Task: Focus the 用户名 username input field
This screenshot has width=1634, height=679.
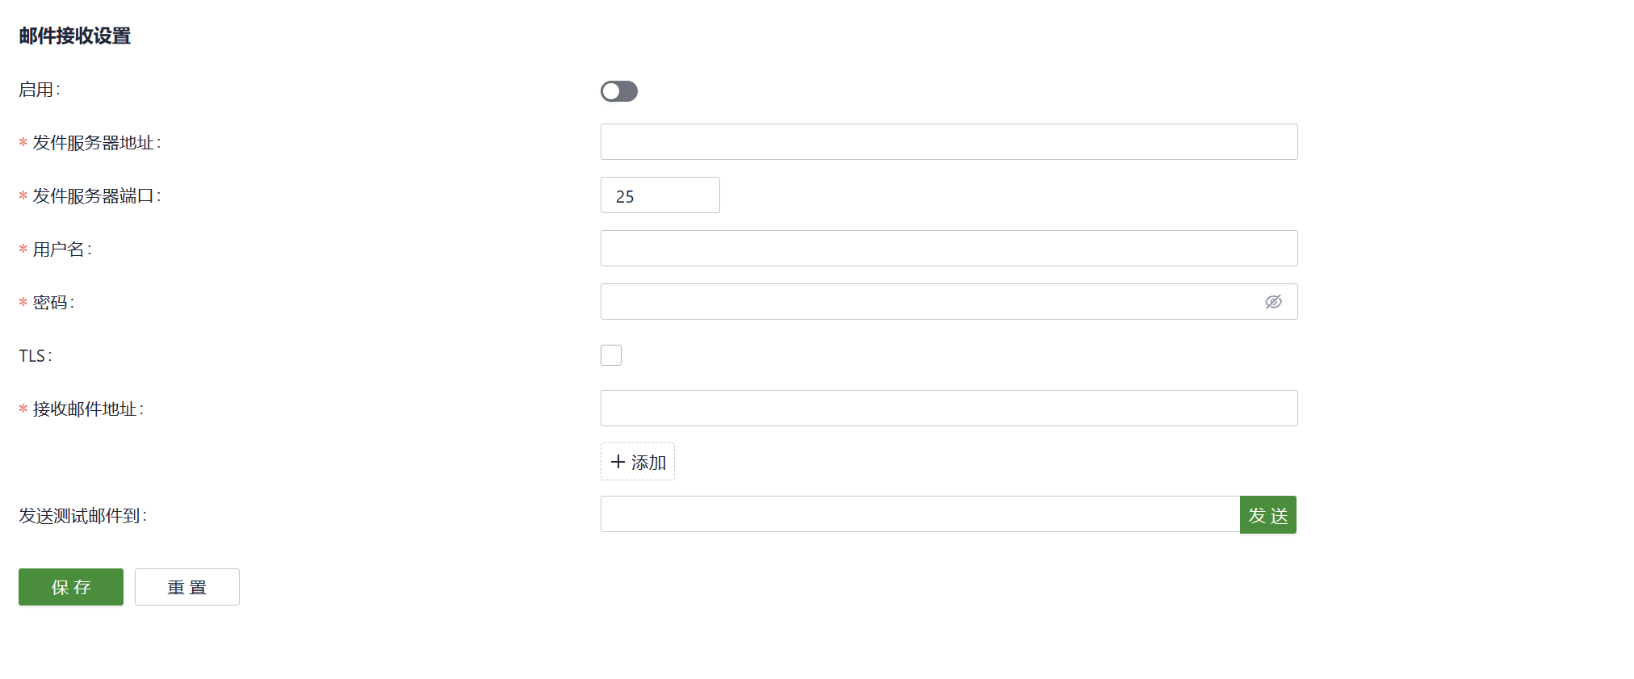Action: [x=949, y=249]
